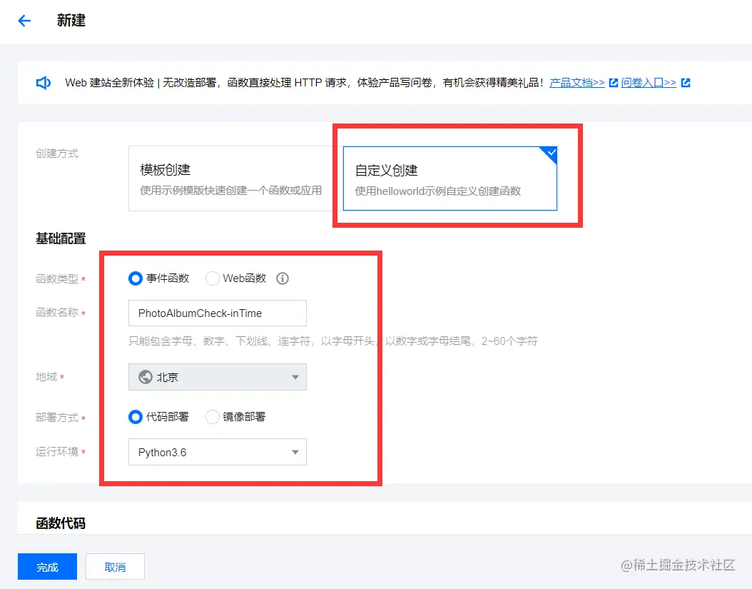Open the 地域 region dropdown showing 北京
The height and width of the screenshot is (589, 752).
217,377
